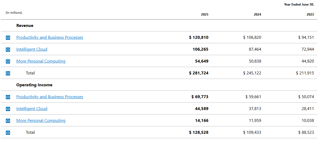Click the icon beside Revenue's More Personal Computing
This screenshot has height=143, width=321.
tap(8, 61)
